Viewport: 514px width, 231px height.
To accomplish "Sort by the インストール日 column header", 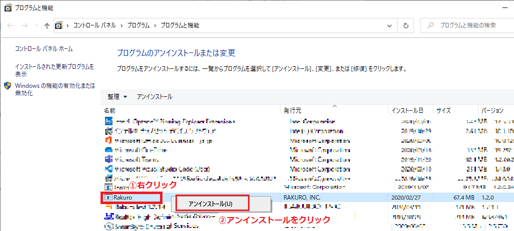I will (407, 111).
